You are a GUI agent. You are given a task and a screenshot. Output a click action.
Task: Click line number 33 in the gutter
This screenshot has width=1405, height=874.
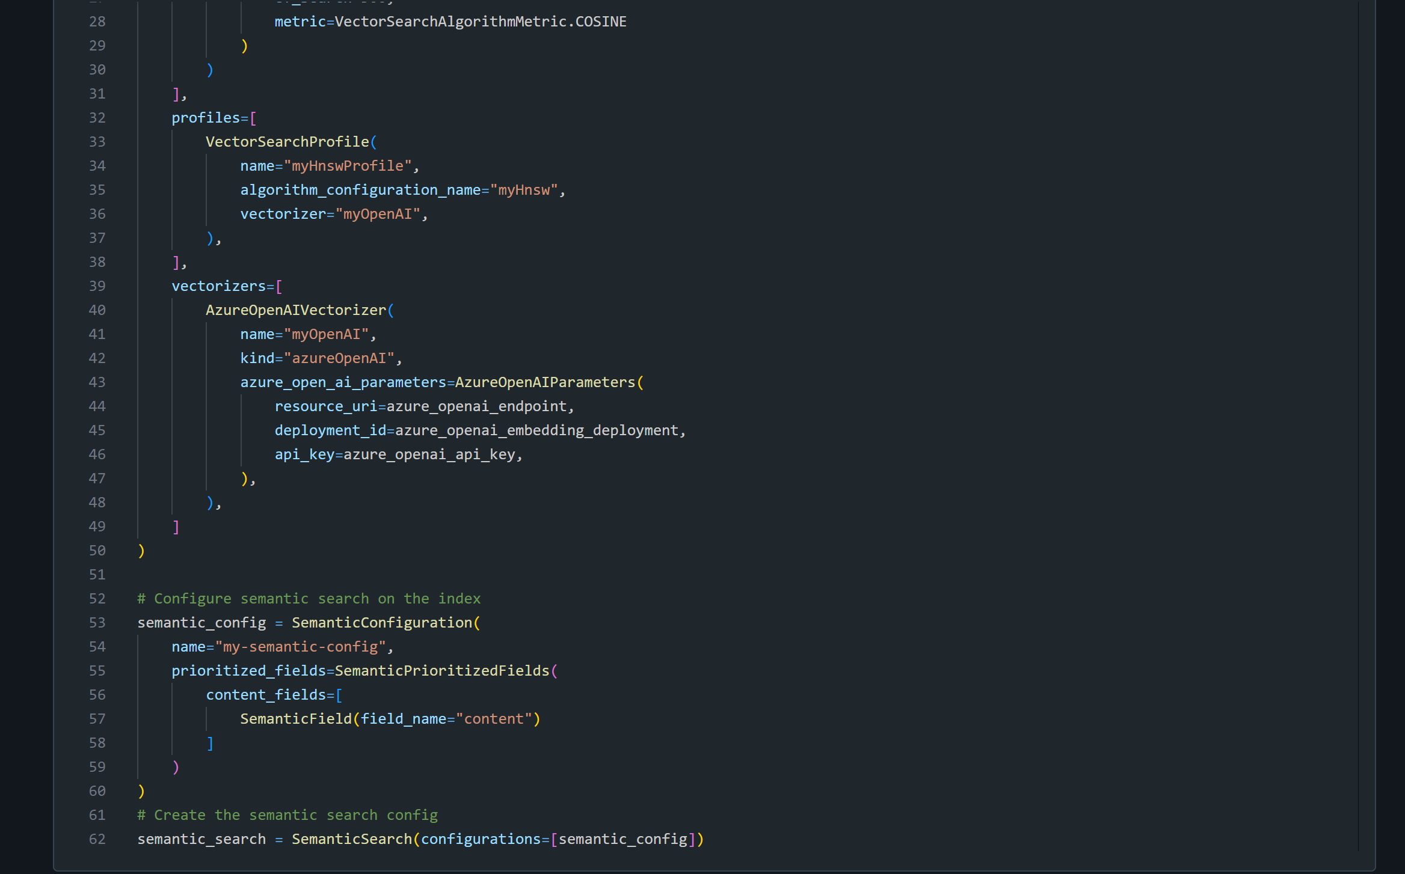tap(97, 142)
